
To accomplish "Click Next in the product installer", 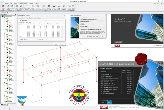I will pyautogui.click(x=109, y=103).
